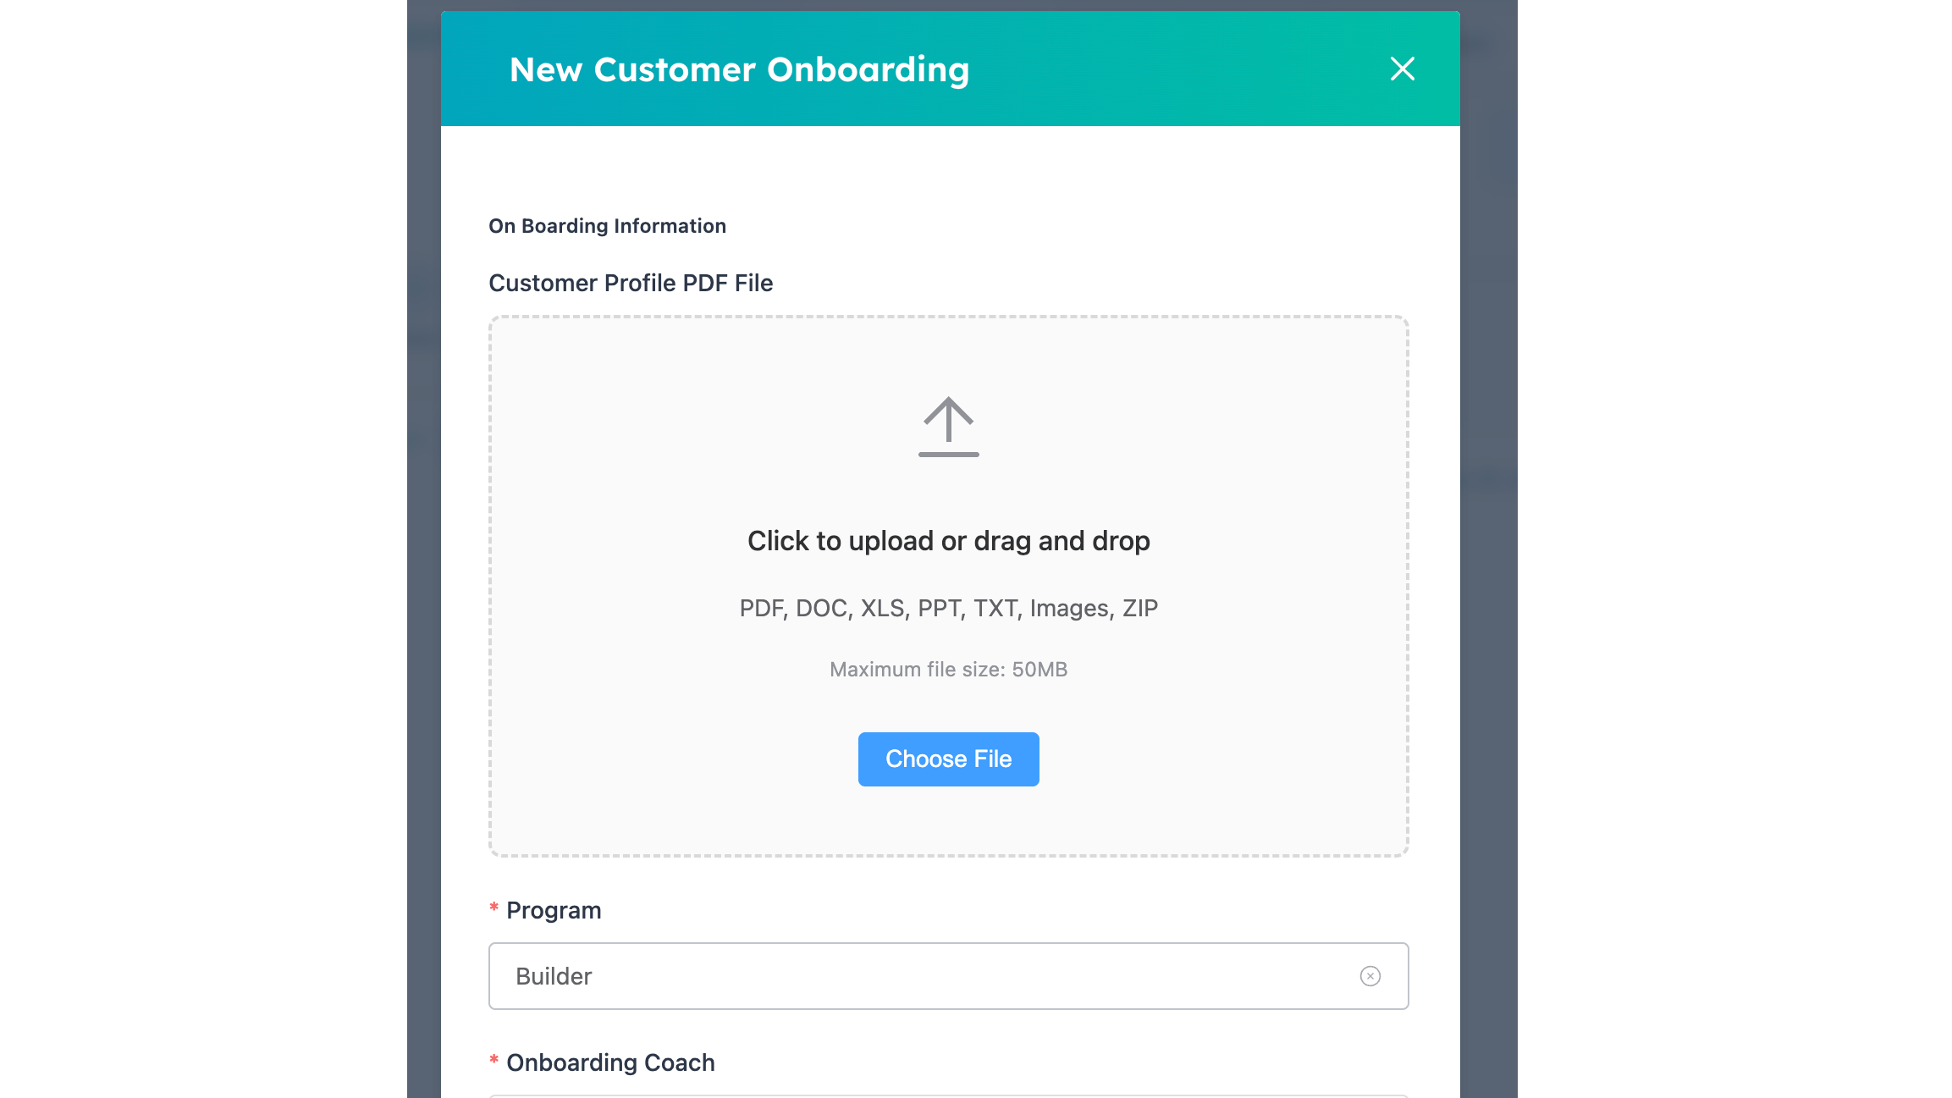The width and height of the screenshot is (1952, 1098).
Task: Select the Builder value text
Action: point(554,976)
